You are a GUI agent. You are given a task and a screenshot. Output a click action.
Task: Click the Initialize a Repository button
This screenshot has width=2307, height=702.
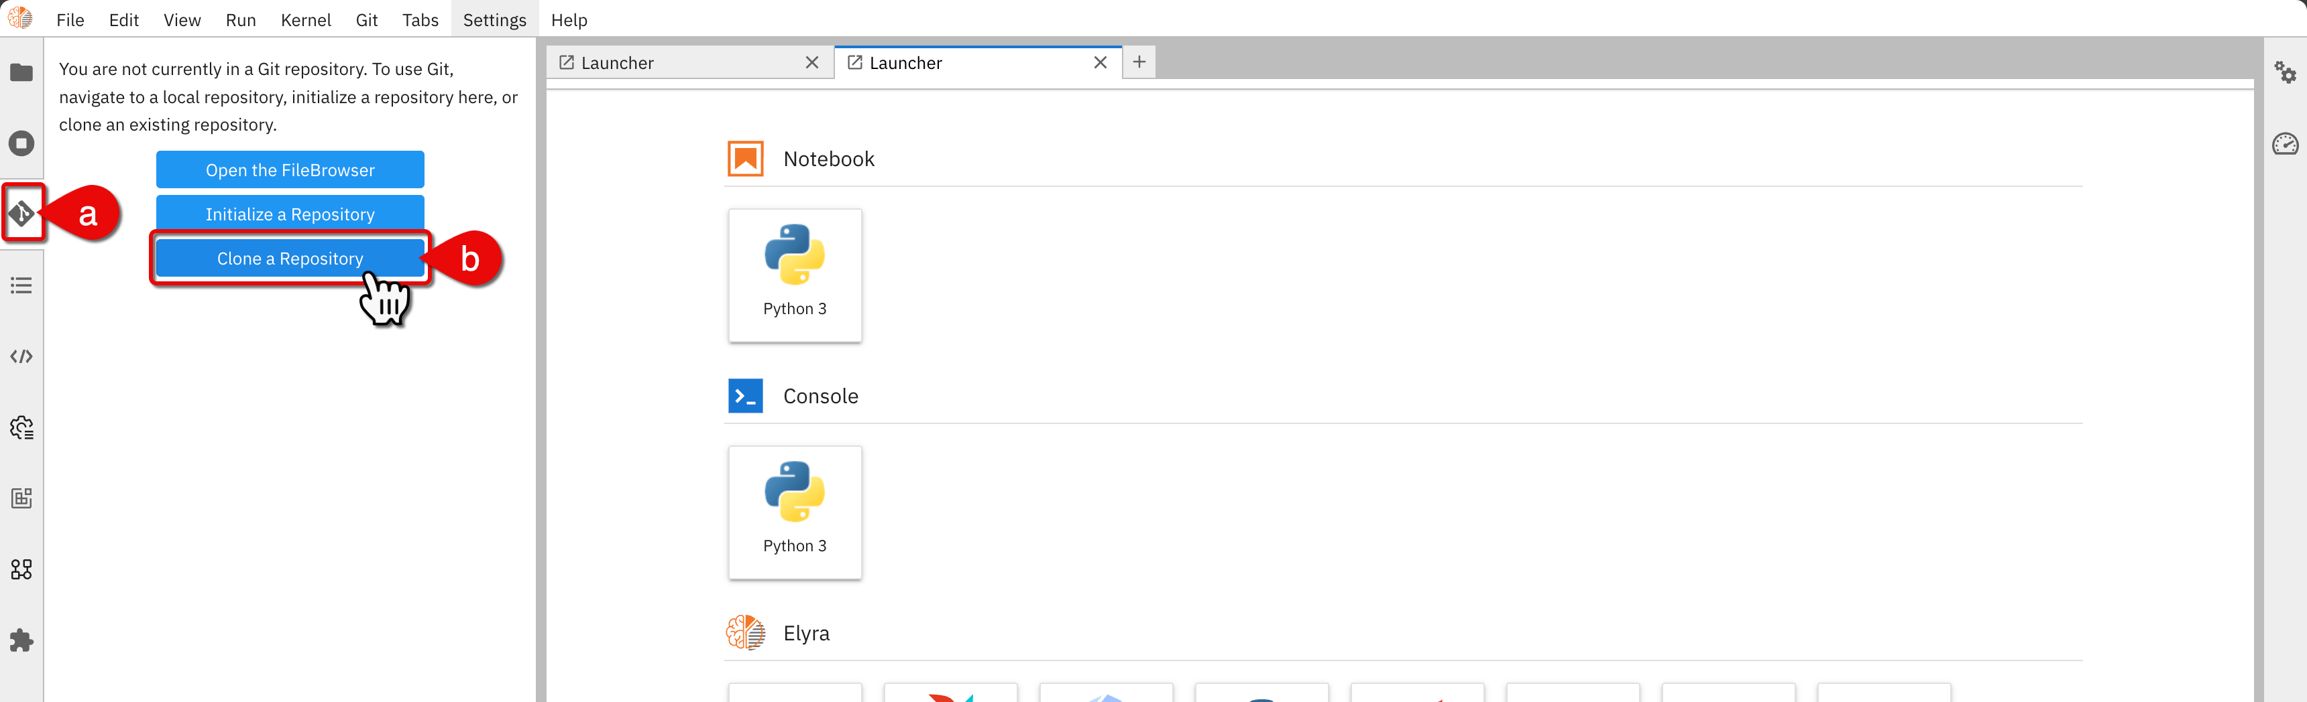point(289,213)
